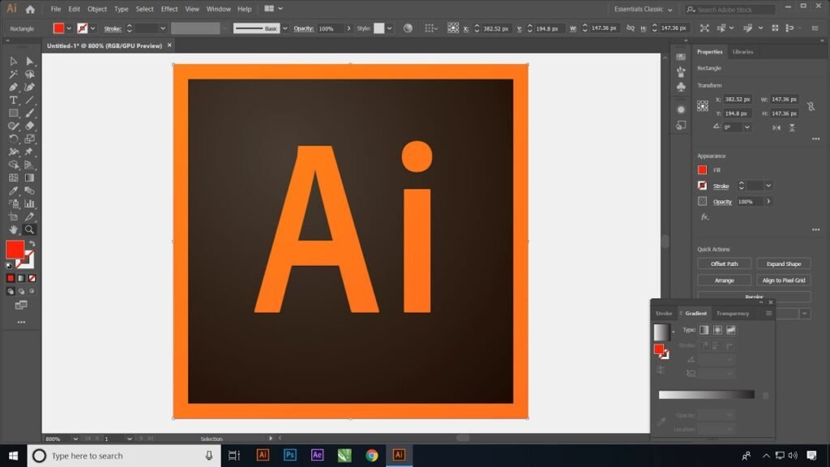830x467 pixels.
Task: Pick the Shaper tool
Action: point(13,126)
